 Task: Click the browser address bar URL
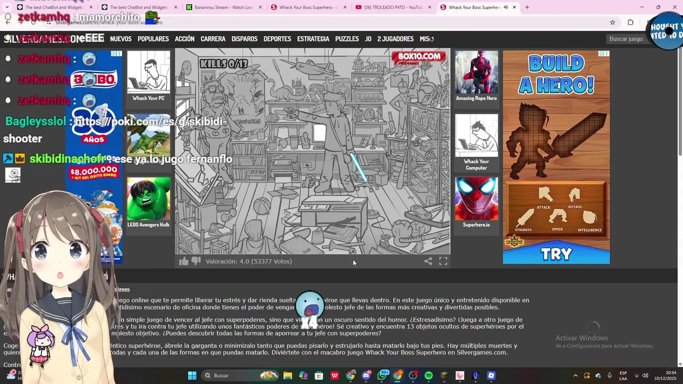(x=109, y=22)
